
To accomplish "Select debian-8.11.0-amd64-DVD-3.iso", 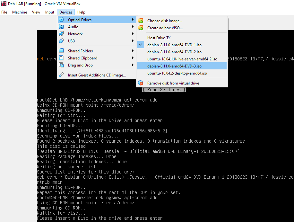I will pyautogui.click(x=175, y=66).
